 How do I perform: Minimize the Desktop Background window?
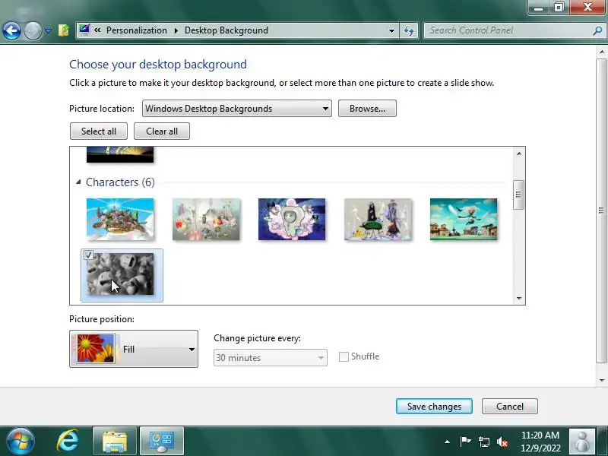coord(539,7)
